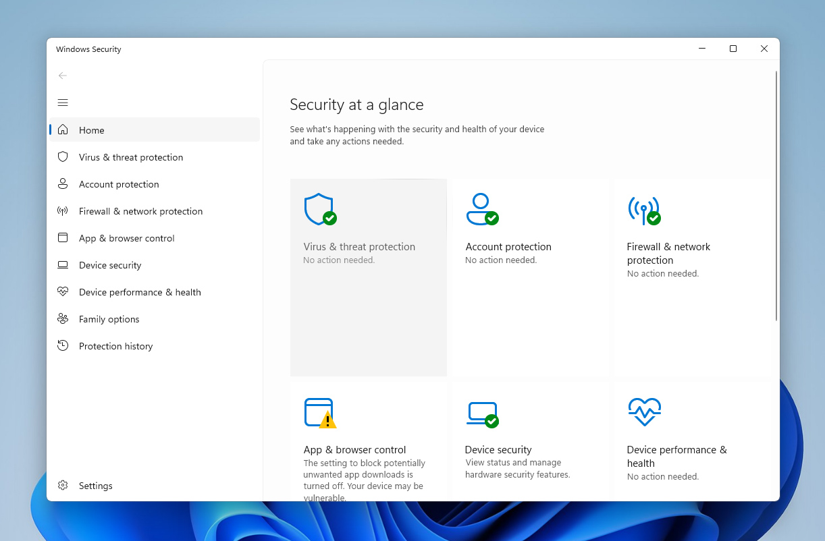825x541 pixels.
Task: Click the Security at a glance heading
Action: pyautogui.click(x=356, y=105)
